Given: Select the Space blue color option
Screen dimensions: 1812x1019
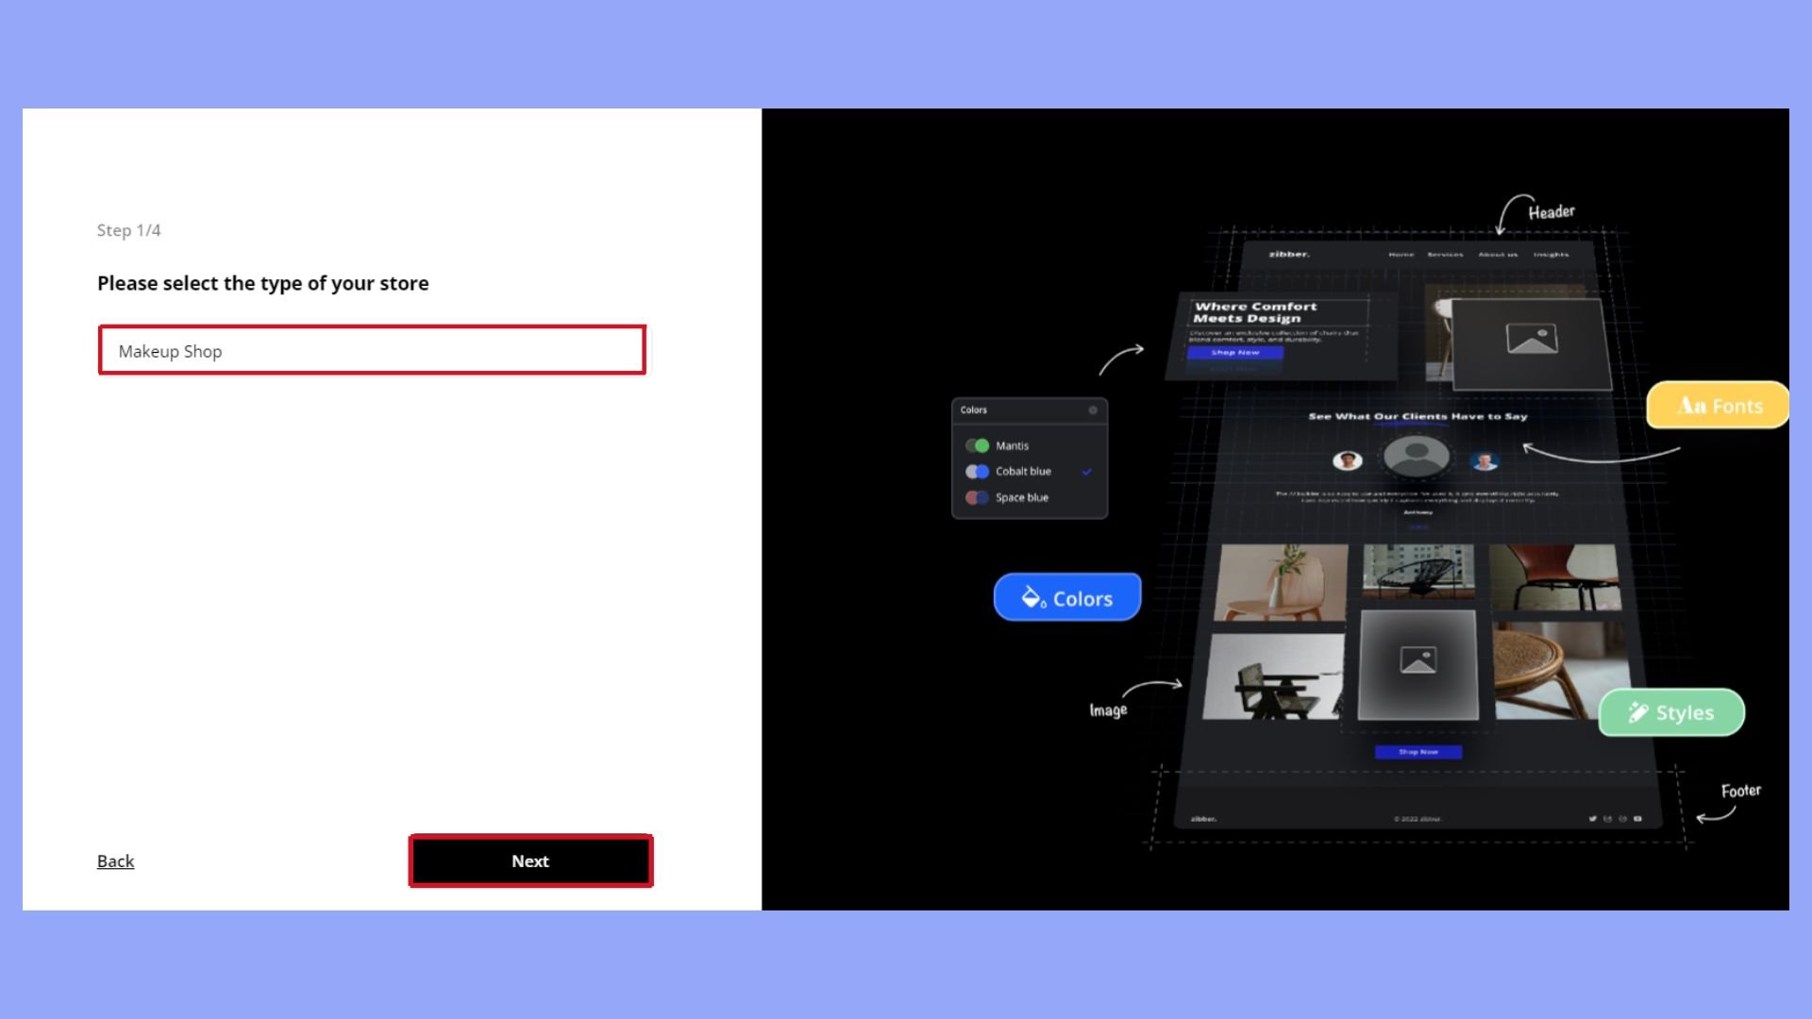Looking at the screenshot, I should coord(1020,496).
